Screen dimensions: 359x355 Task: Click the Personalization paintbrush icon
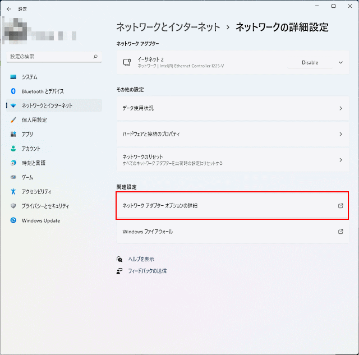(13, 119)
